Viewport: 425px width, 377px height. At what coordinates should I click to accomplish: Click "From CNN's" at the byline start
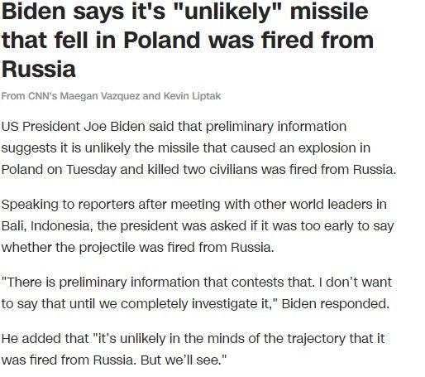(30, 96)
